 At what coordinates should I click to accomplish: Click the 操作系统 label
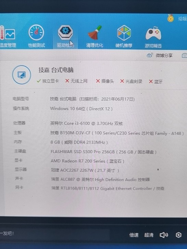pos(21,108)
